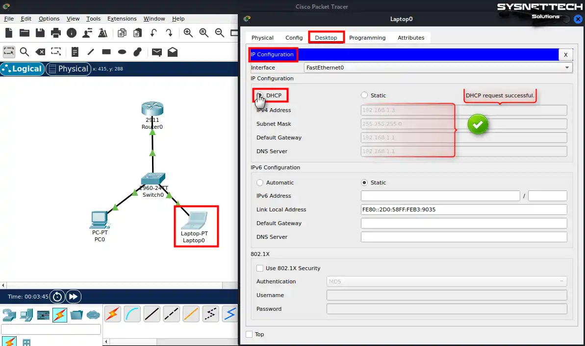Select the Connections lightning category icon
Image resolution: width=585 pixels, height=346 pixels.
[60, 315]
